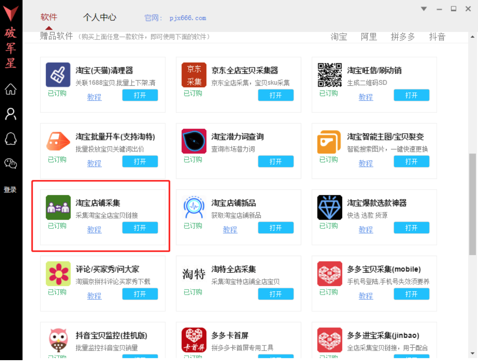Viewport: 478px width, 362px height.
Task: Select the 阿里 category filter
Action: click(x=369, y=37)
